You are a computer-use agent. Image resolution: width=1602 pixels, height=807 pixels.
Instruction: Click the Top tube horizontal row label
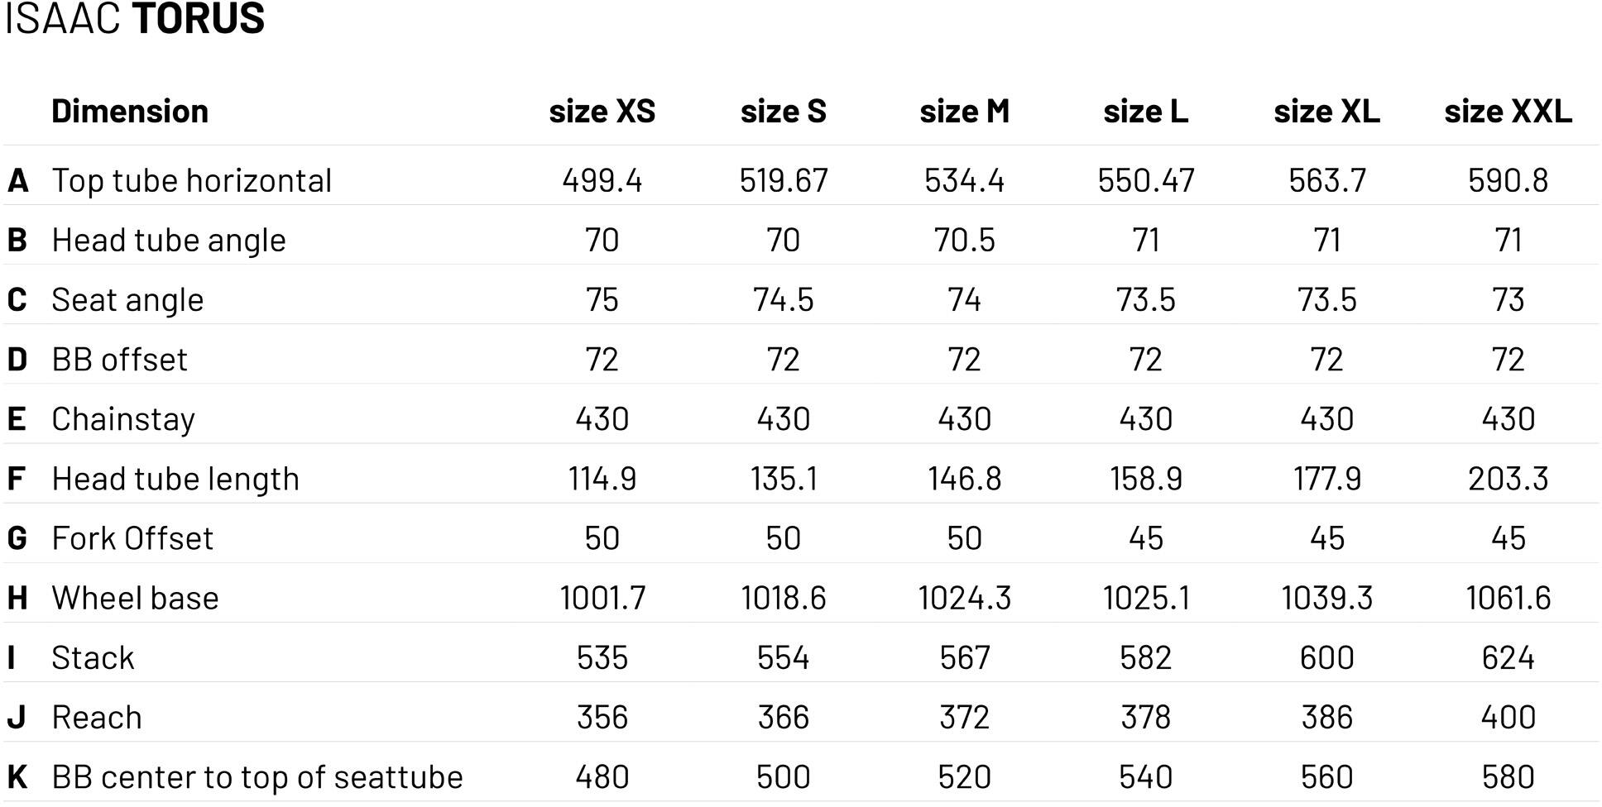coord(191,180)
